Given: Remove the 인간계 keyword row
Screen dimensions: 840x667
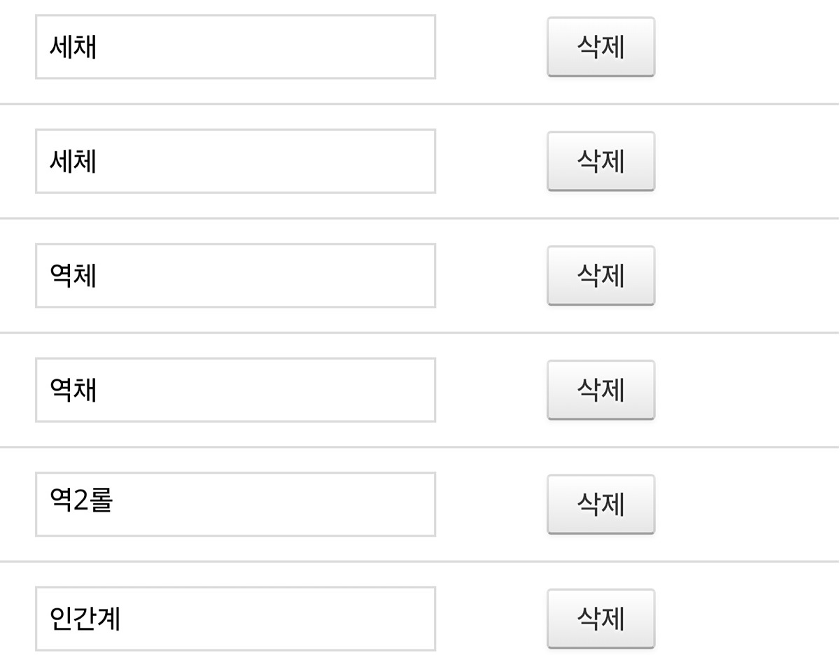Looking at the screenshot, I should coord(601,618).
